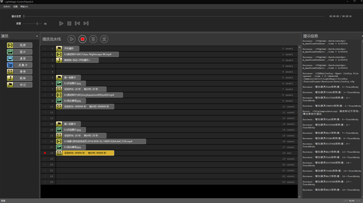The height and width of the screenshot is (203, 363).
Task: Click the 00:00:00 / 00:00:01 time display
Action: pos(340,16)
